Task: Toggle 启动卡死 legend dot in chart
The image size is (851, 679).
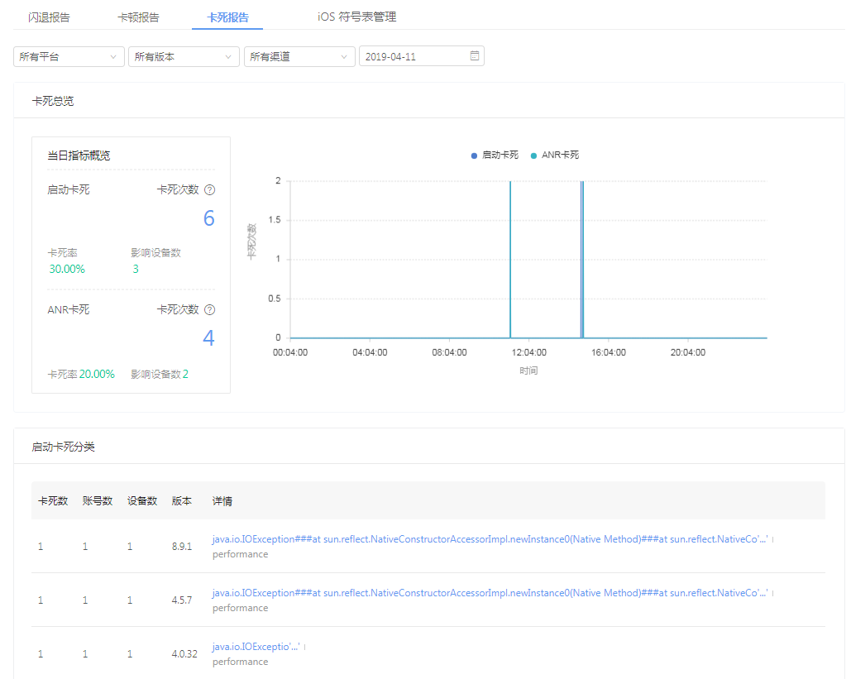Action: coord(474,155)
